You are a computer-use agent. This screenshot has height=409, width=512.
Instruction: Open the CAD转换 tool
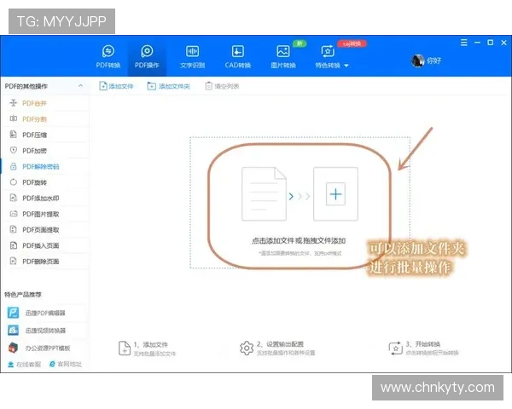coord(238,56)
